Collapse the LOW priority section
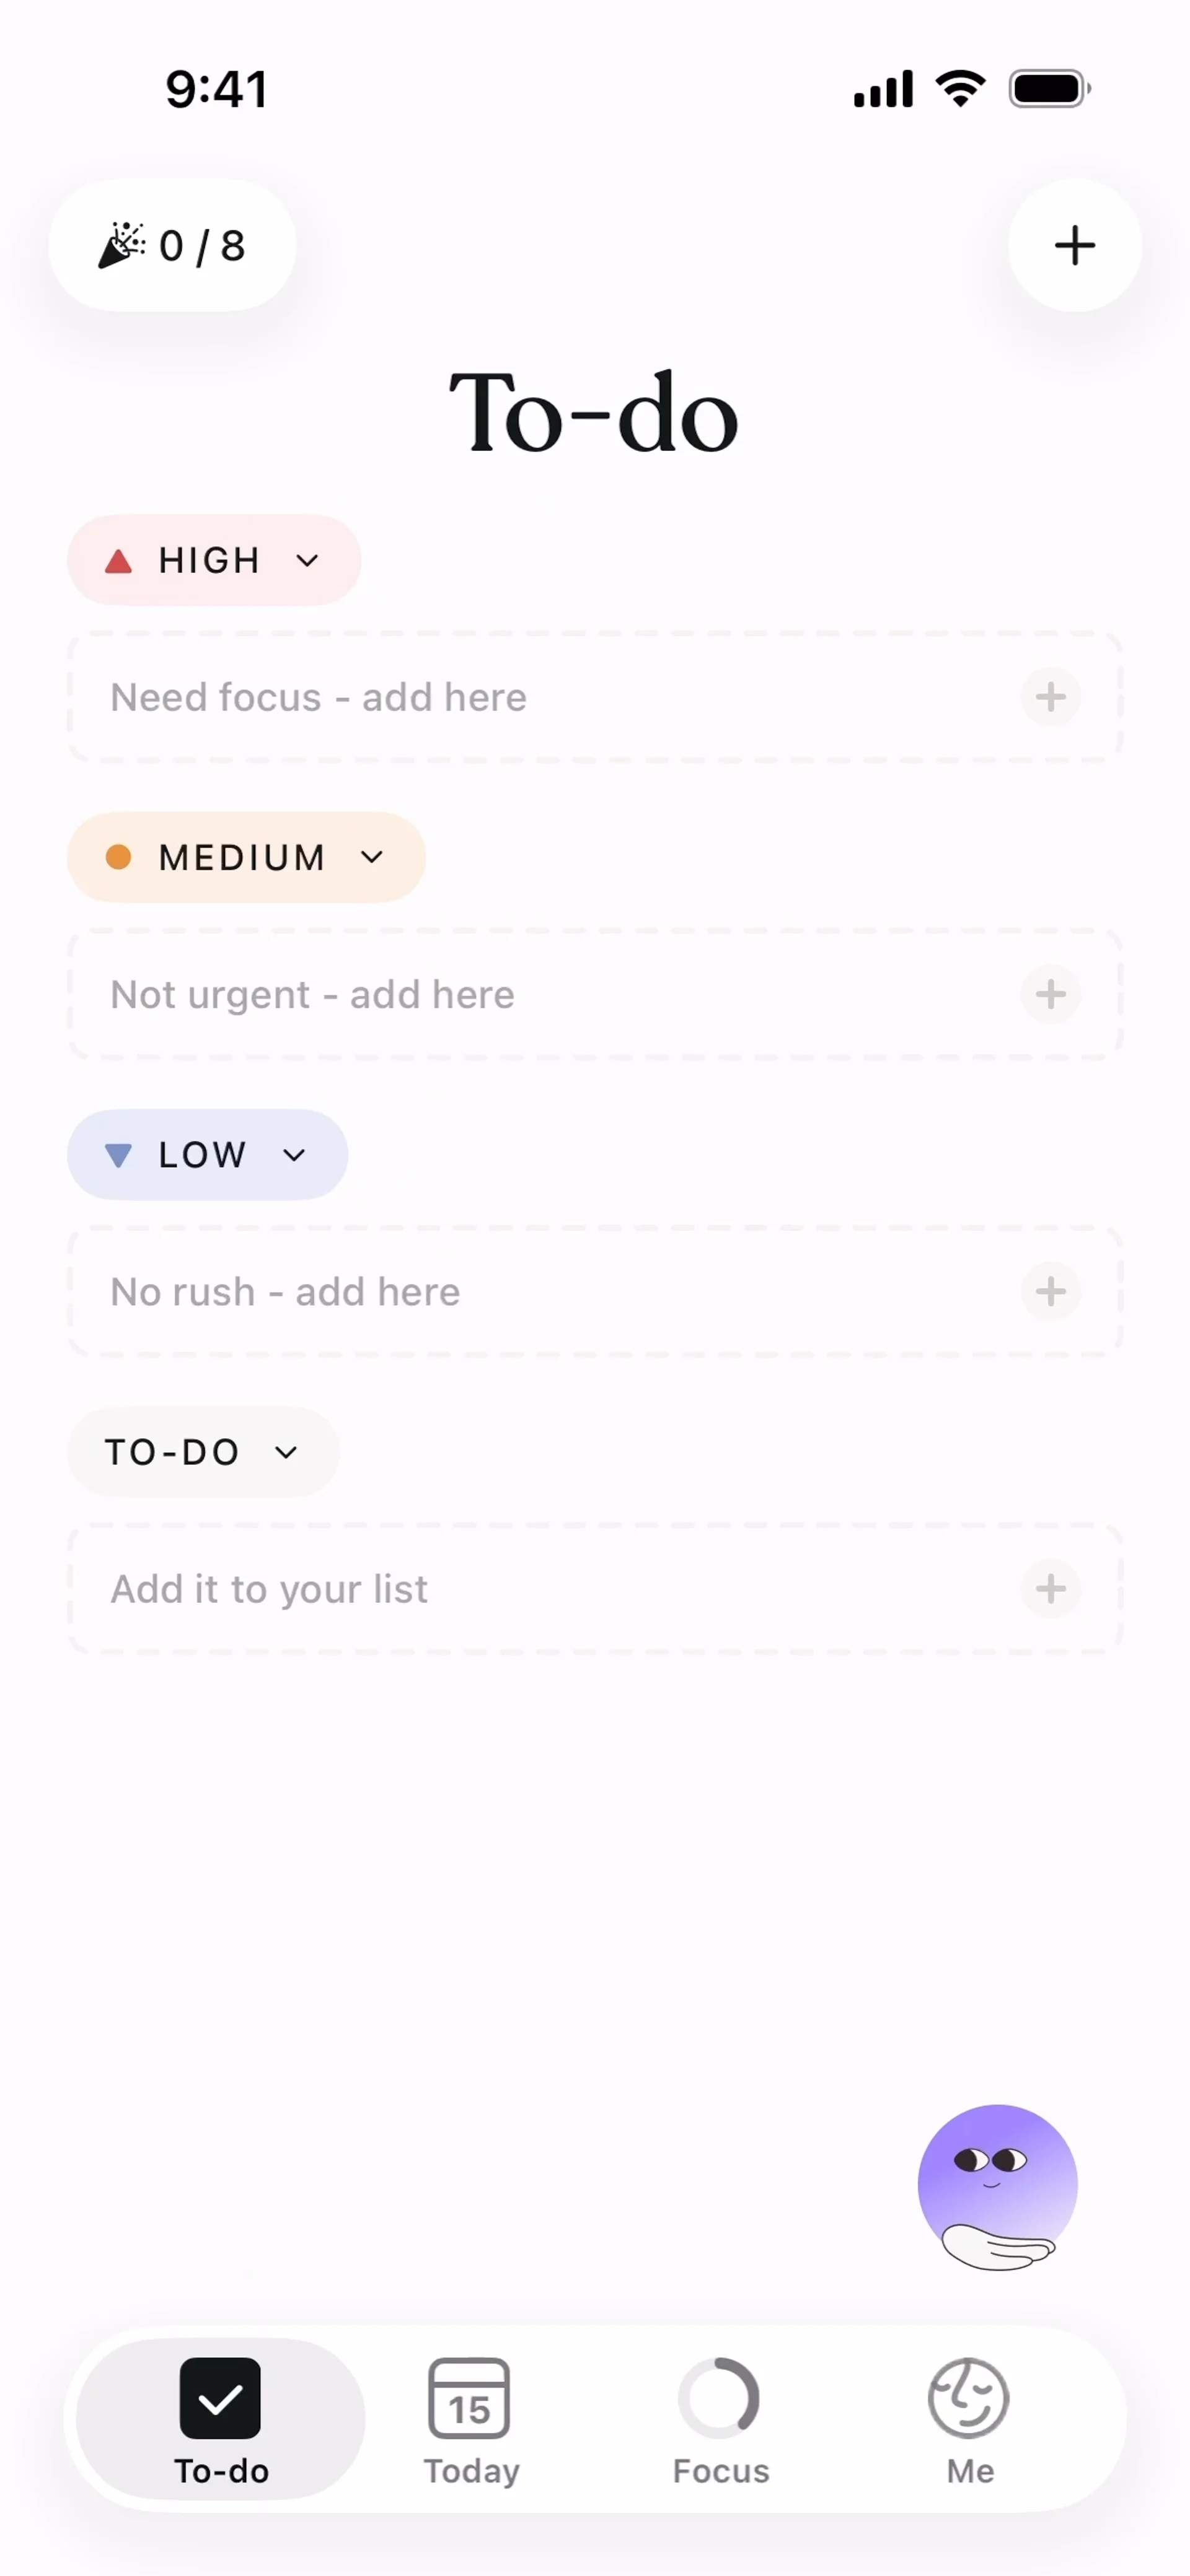This screenshot has width=1190, height=2576. (x=294, y=1155)
